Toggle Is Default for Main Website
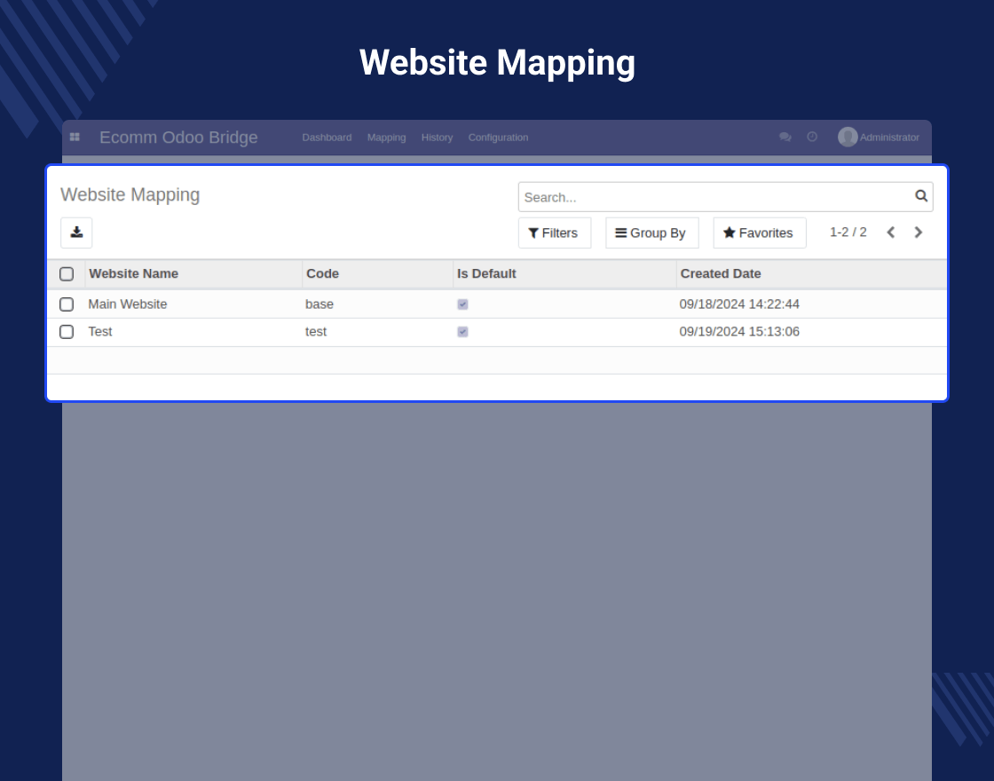 [x=462, y=304]
